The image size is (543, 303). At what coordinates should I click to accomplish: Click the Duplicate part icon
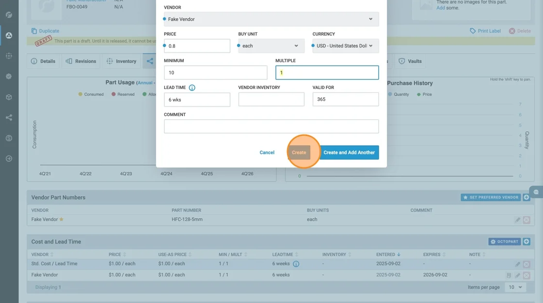34,31
